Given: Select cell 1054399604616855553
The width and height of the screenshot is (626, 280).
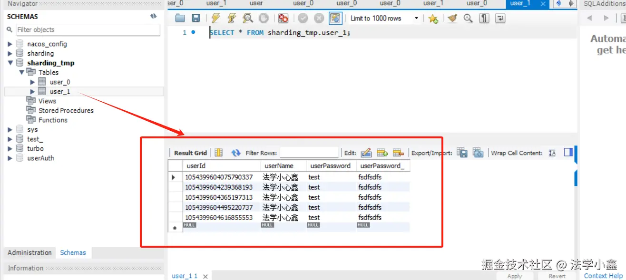Looking at the screenshot, I should pos(222,217).
